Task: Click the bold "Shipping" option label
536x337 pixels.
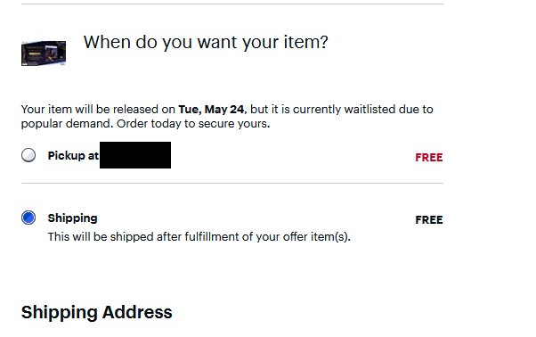Action: [72, 218]
